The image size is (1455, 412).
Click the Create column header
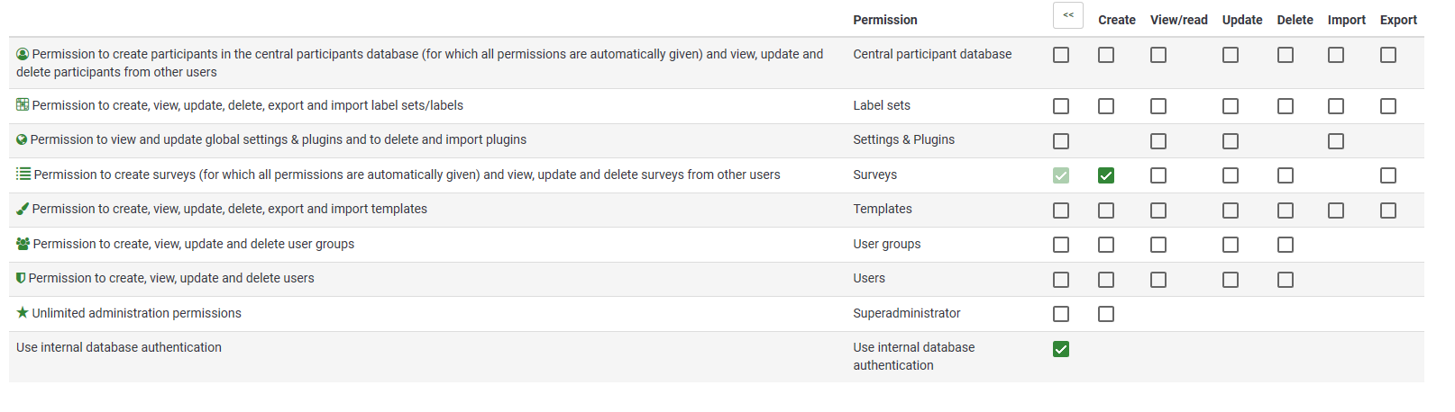click(x=1116, y=20)
